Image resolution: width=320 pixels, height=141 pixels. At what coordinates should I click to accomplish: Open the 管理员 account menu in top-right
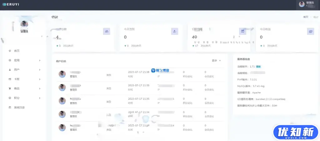[307, 4]
